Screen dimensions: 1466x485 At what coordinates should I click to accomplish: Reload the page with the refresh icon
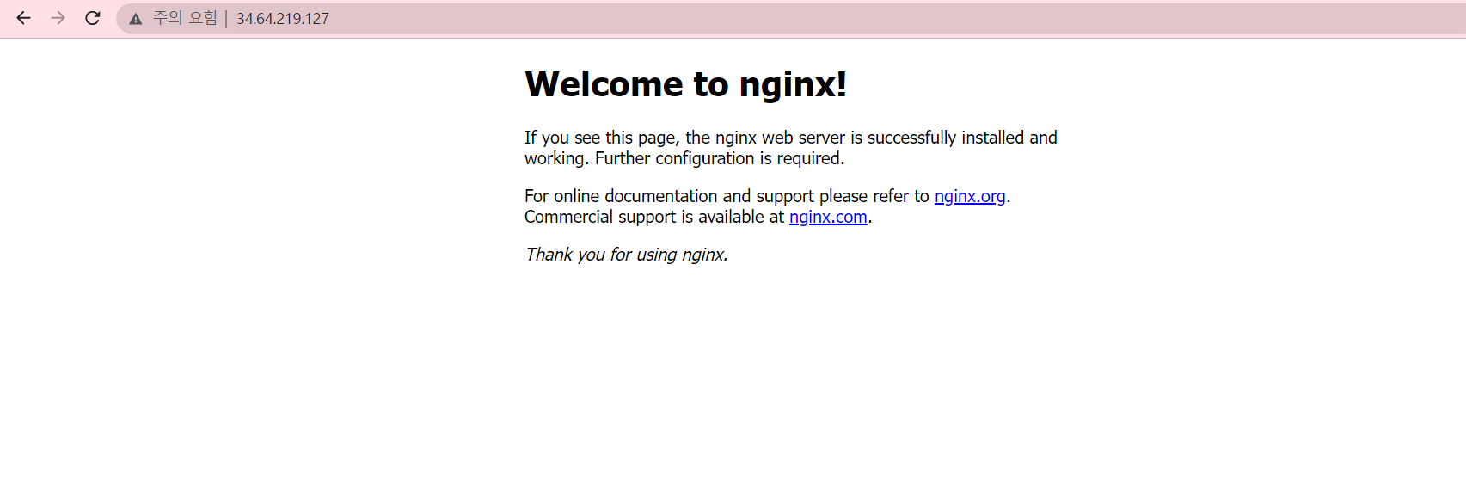pyautogui.click(x=93, y=18)
